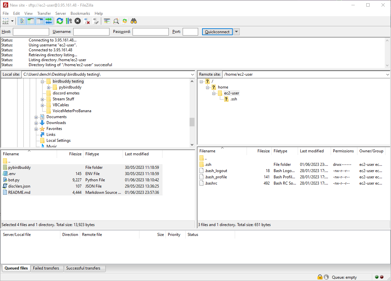Reconnect to the last server
Image resolution: width=391 pixels, height=281 pixels.
point(96,21)
